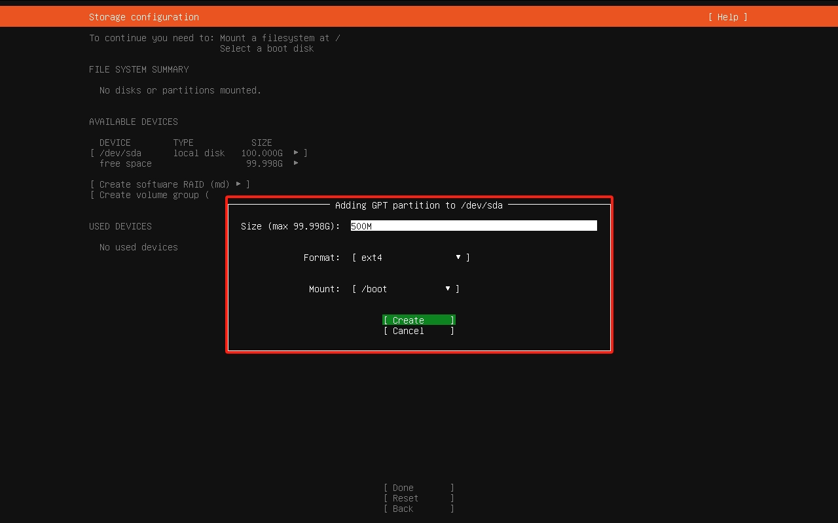Select Create volume group option
Image resolution: width=838 pixels, height=523 pixels.
pyautogui.click(x=149, y=195)
